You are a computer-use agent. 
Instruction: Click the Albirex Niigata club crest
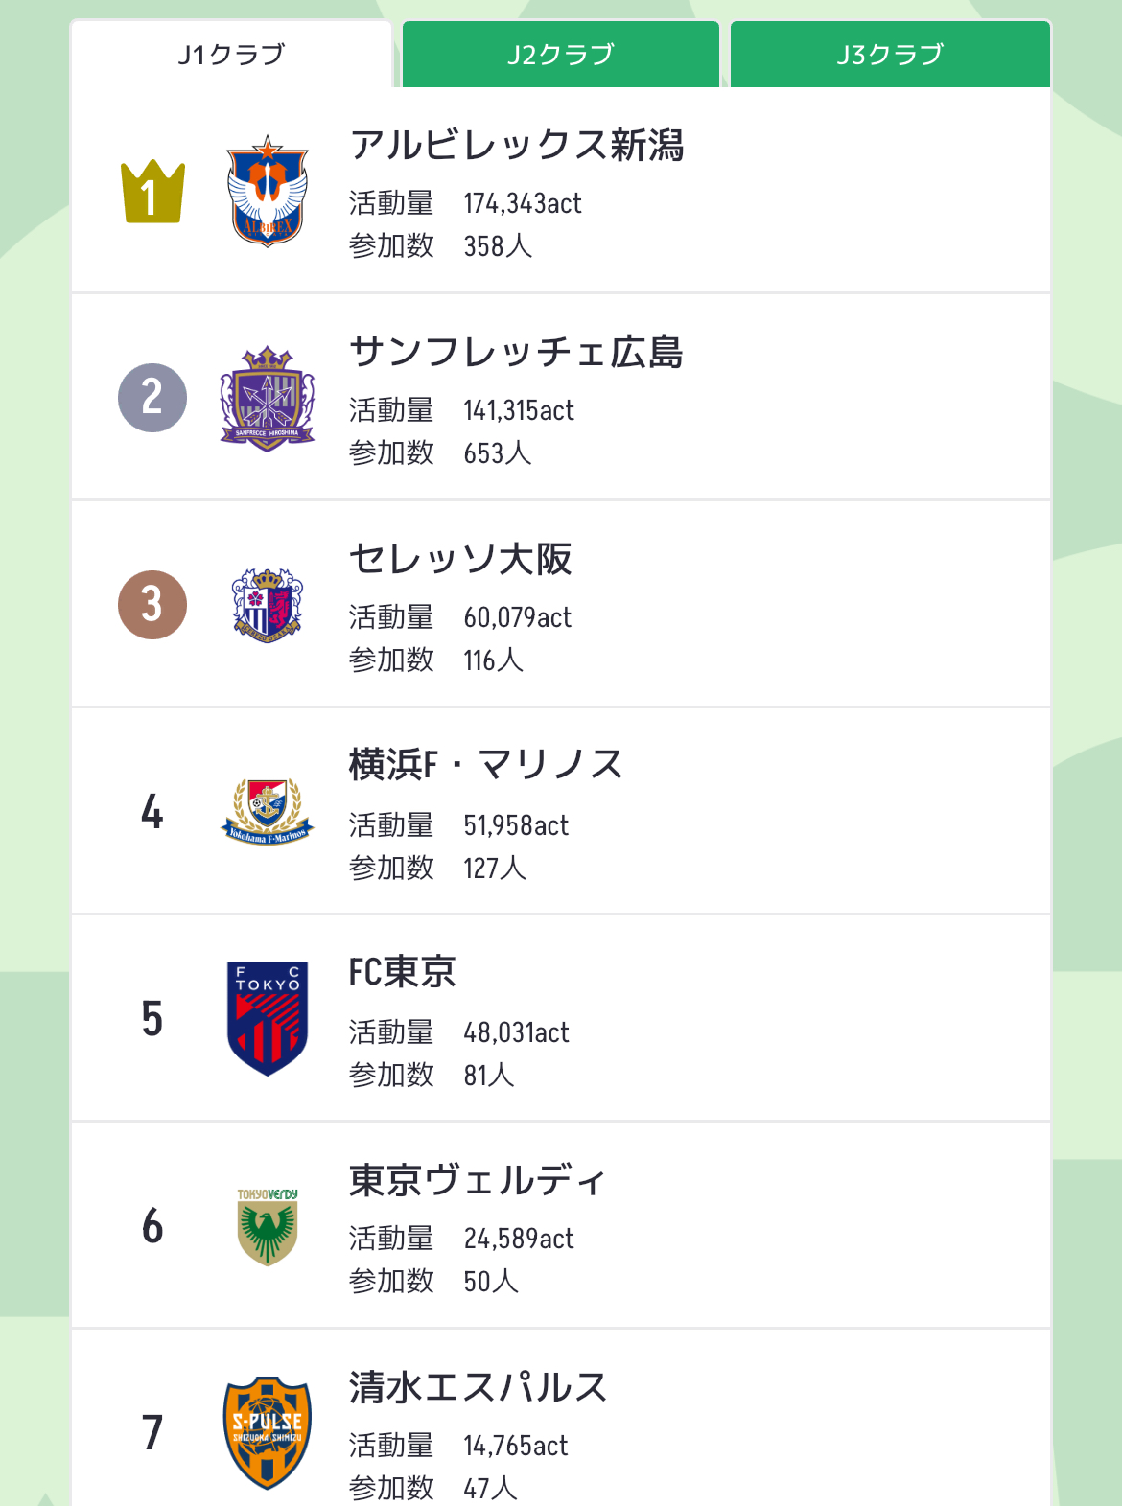268,191
